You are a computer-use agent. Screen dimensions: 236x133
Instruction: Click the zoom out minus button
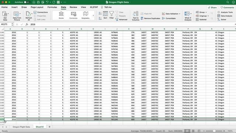point(204,131)
